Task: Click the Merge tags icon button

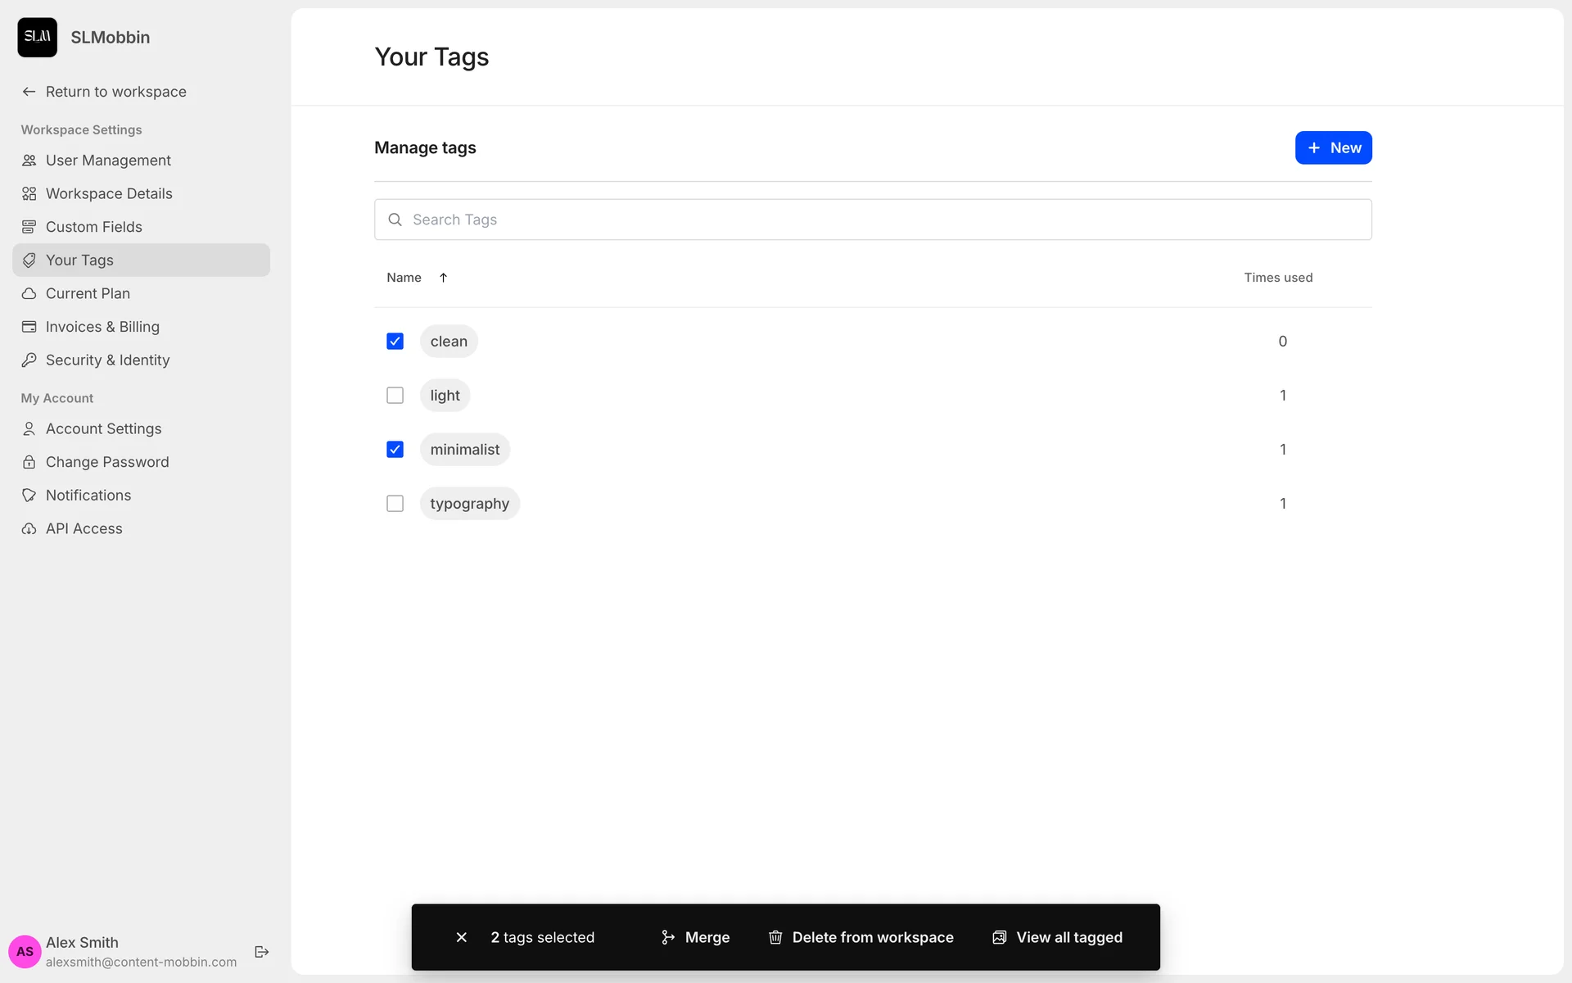Action: click(x=695, y=937)
